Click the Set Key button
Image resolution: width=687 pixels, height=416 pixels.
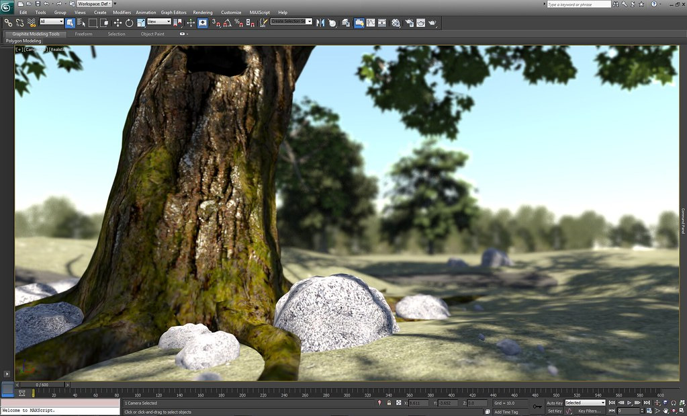(554, 411)
